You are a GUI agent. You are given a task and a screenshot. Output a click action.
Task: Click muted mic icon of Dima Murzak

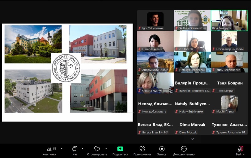pyautogui.click(x=177, y=132)
